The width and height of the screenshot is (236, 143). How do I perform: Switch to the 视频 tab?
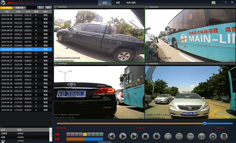click(x=105, y=3)
